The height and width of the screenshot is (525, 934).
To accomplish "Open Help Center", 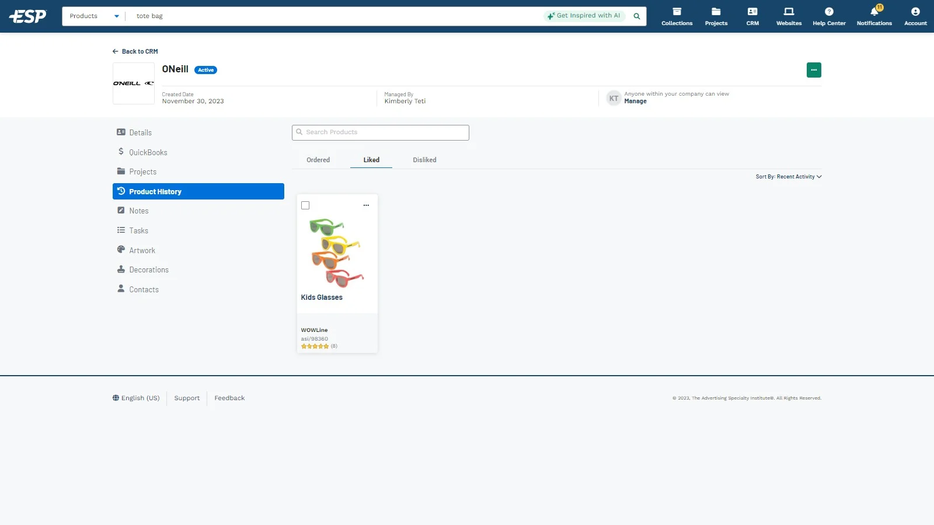I will [829, 16].
